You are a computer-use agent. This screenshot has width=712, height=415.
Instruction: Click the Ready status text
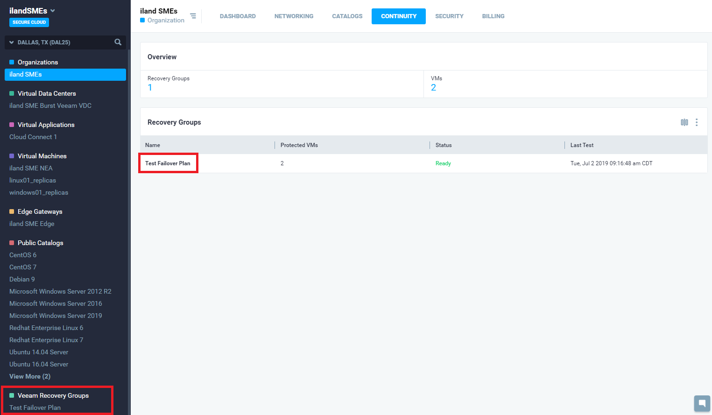pos(443,163)
